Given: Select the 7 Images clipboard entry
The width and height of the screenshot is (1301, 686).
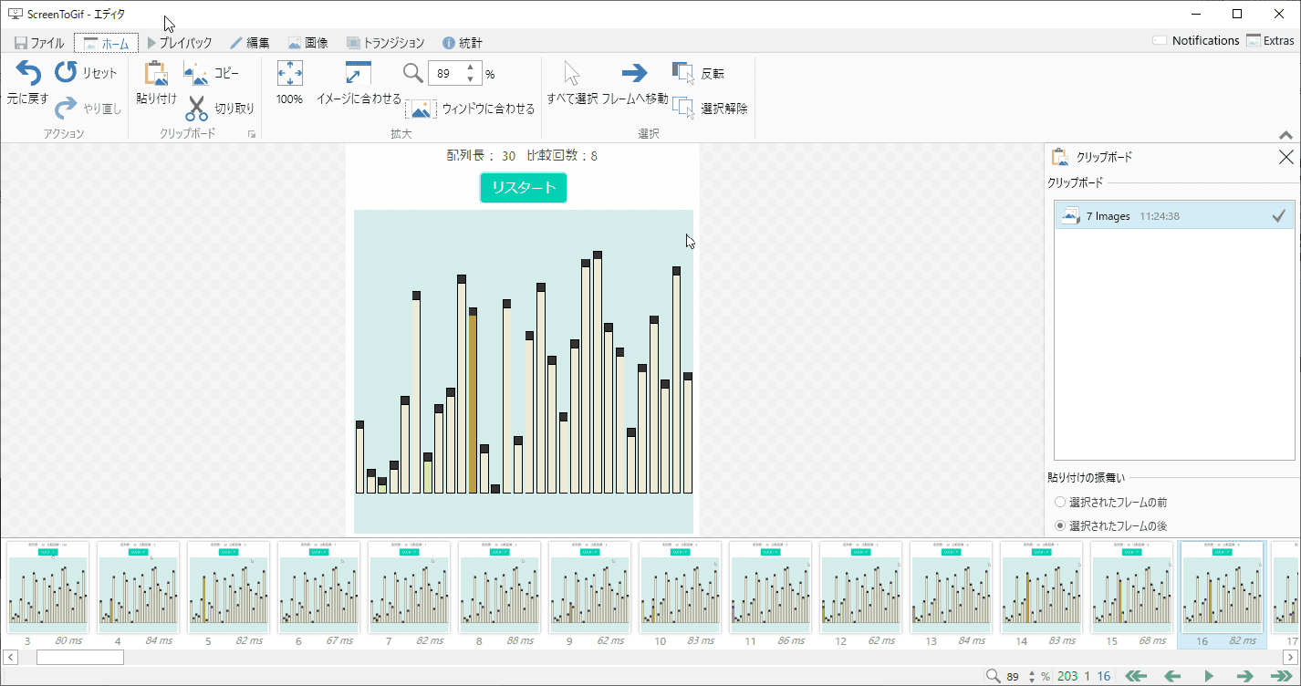Looking at the screenshot, I should click(x=1174, y=216).
